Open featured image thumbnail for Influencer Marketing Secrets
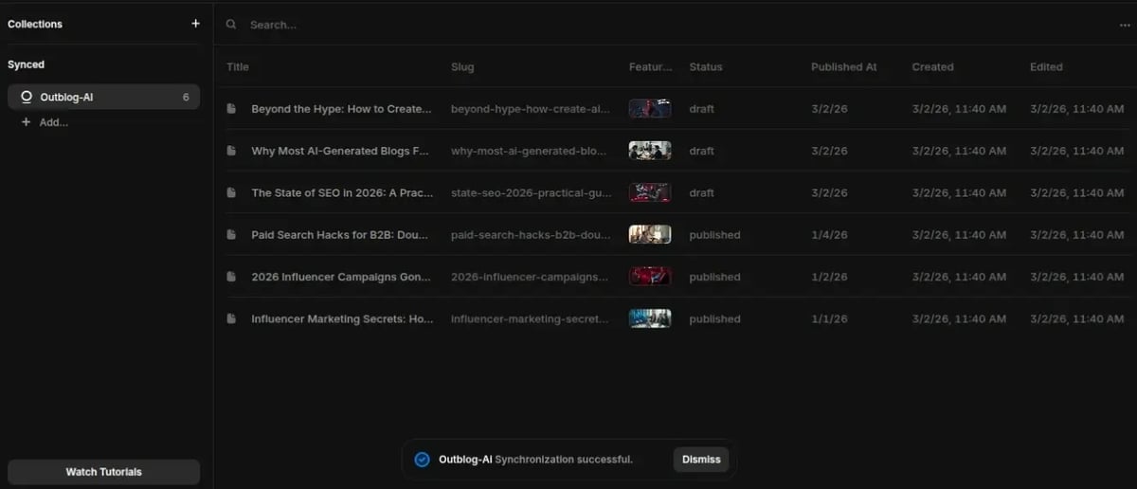 tap(650, 318)
